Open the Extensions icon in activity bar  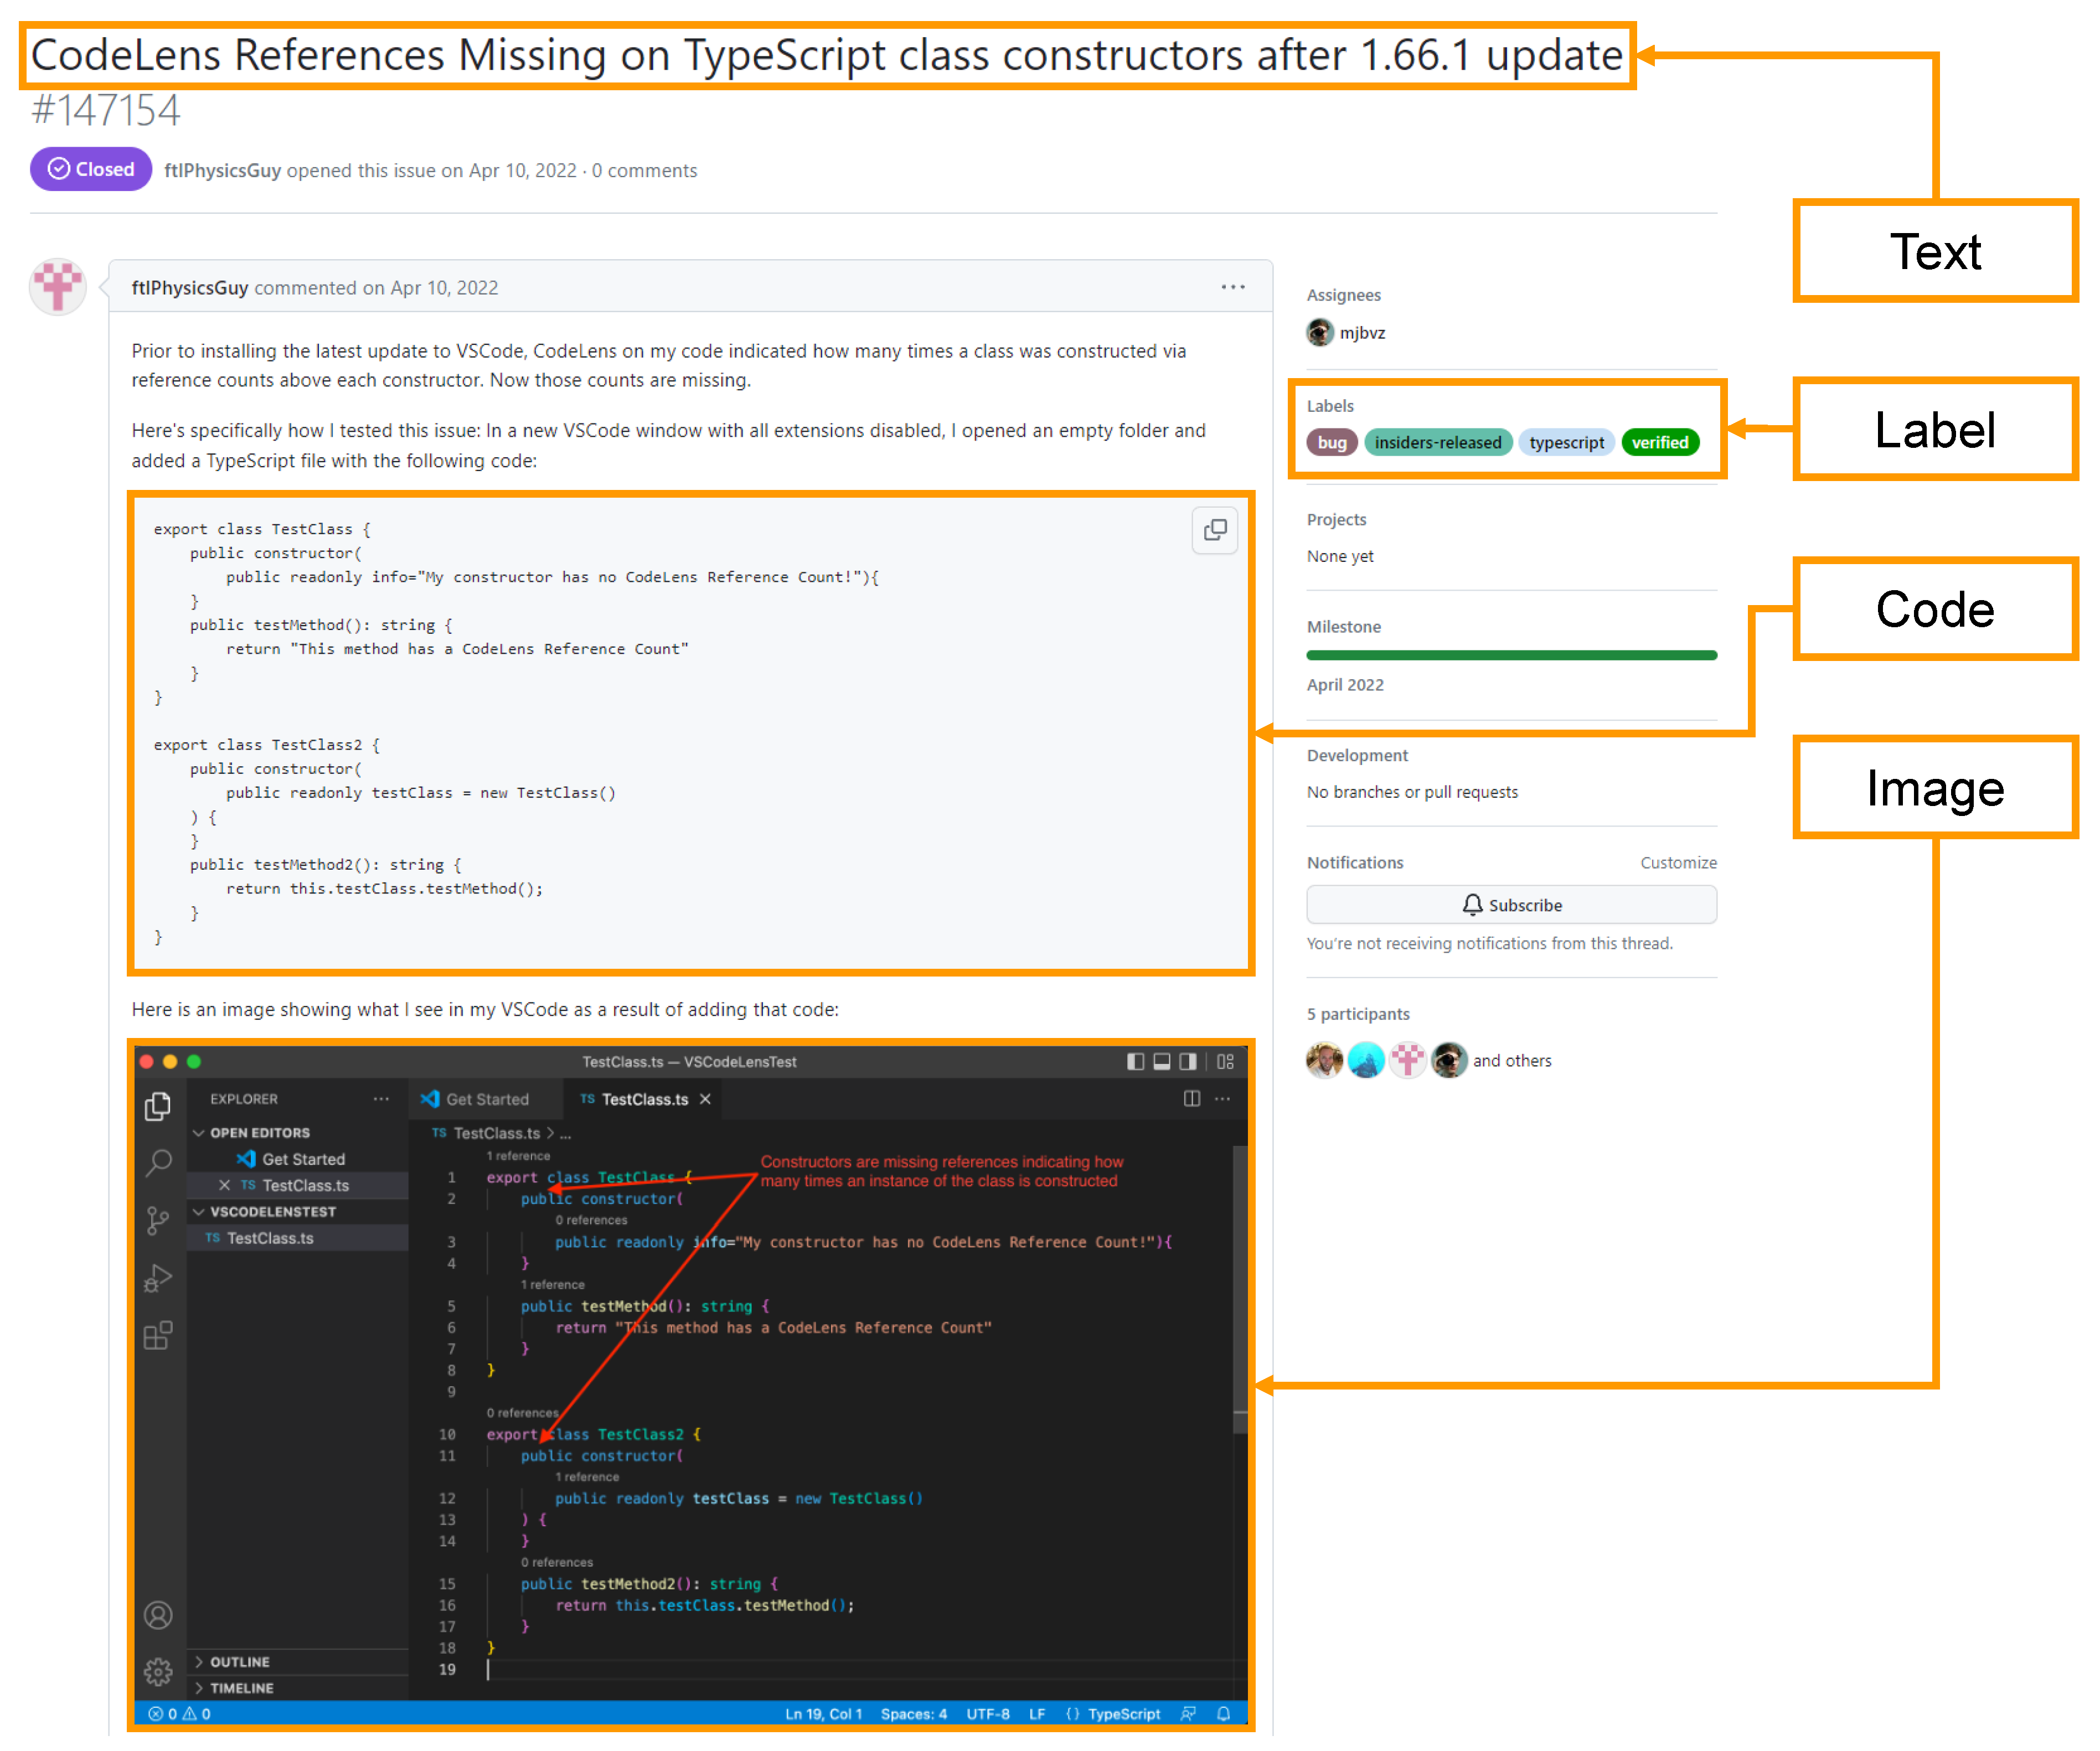(x=158, y=1335)
